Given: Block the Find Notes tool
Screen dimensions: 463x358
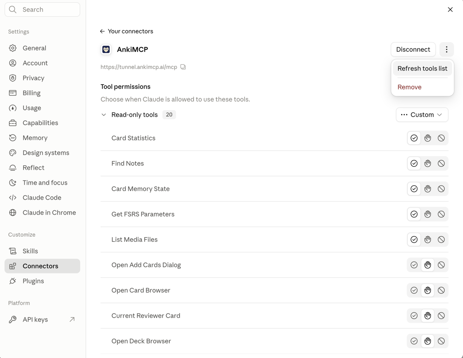Looking at the screenshot, I should (441, 164).
